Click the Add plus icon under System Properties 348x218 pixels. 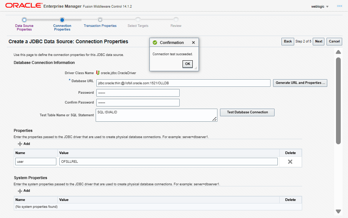(x=20, y=191)
